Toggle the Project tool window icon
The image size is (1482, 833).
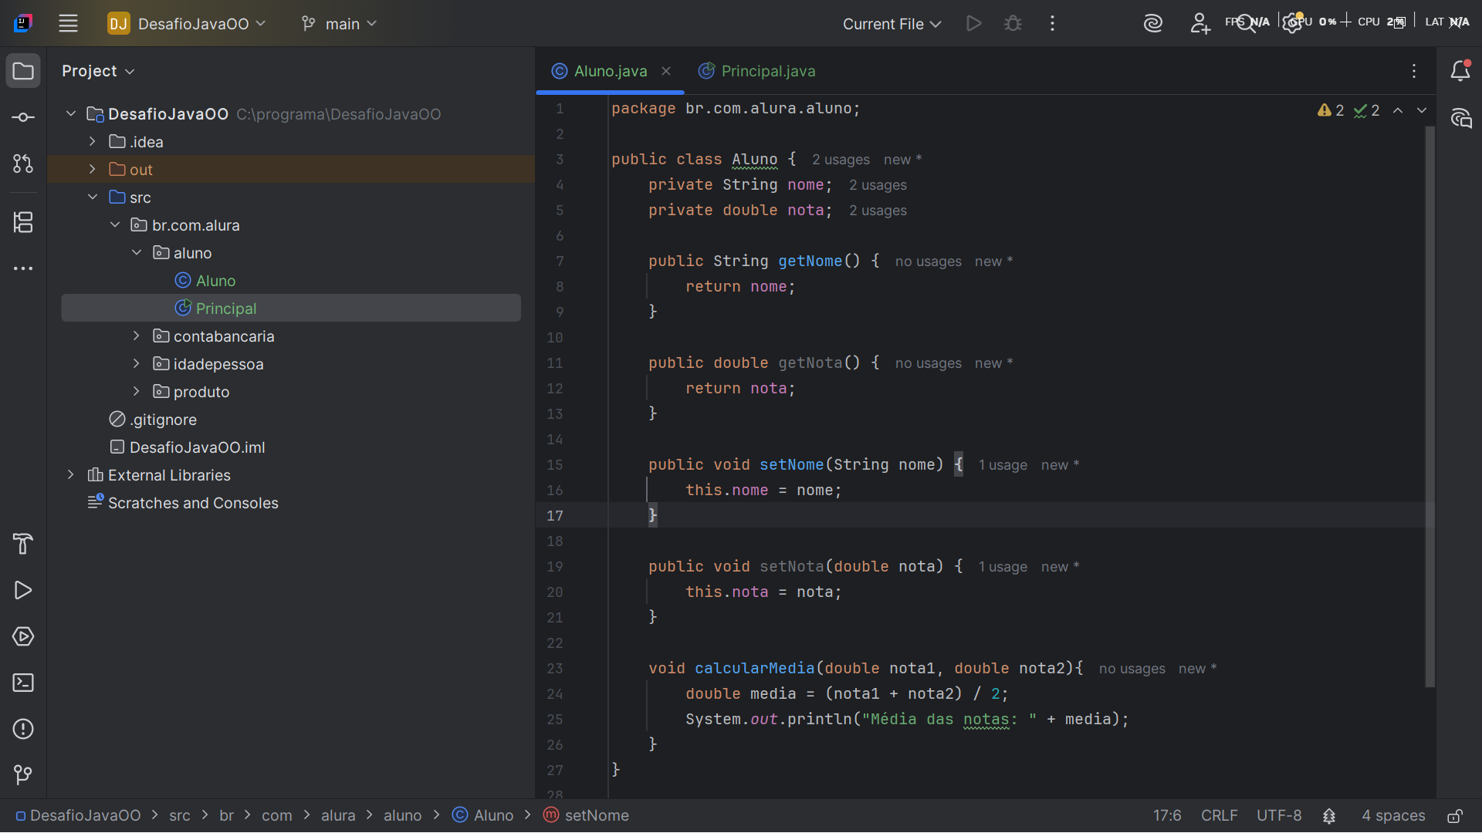[x=23, y=71]
